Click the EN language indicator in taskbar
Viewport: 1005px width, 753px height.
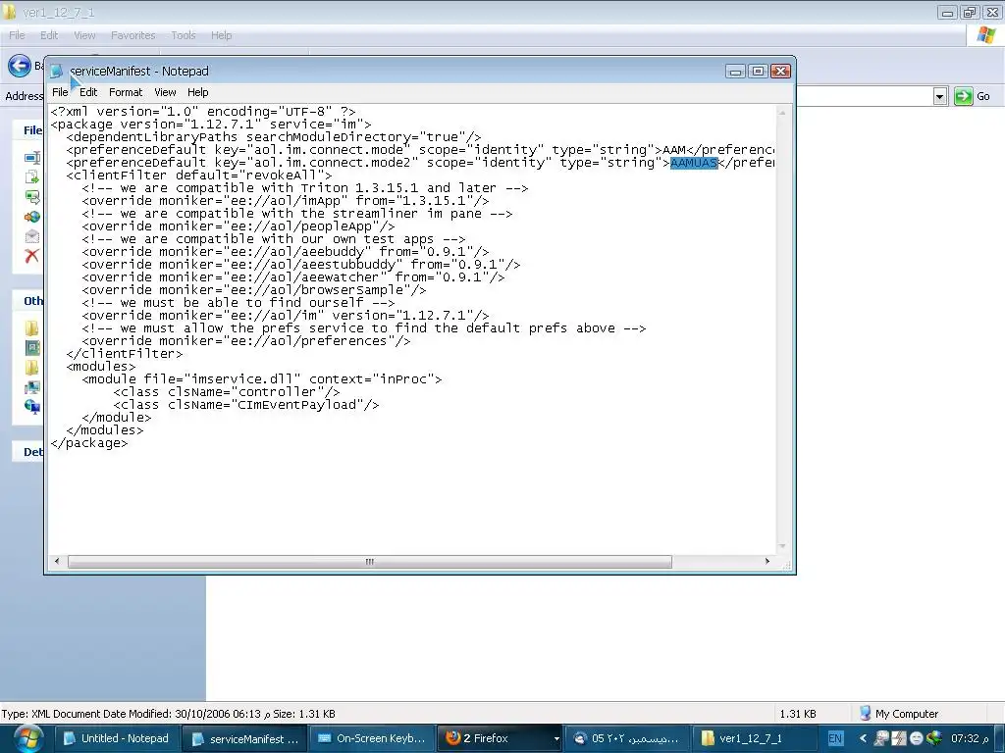click(x=835, y=738)
